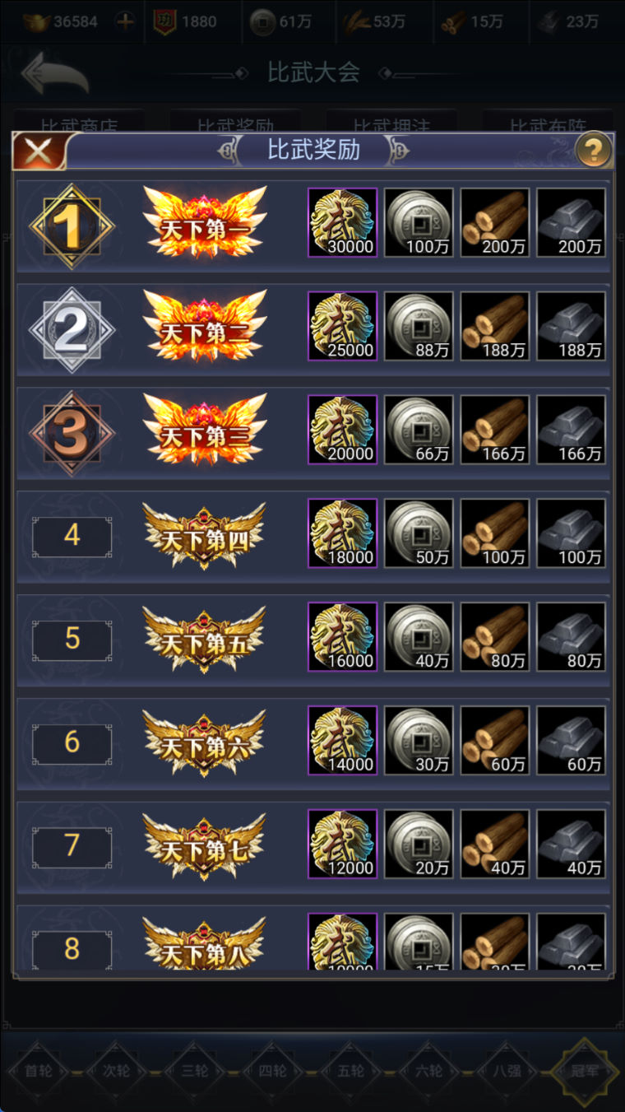Close the 比武奖励 reward popup
This screenshot has height=1112, width=625.
38,151
